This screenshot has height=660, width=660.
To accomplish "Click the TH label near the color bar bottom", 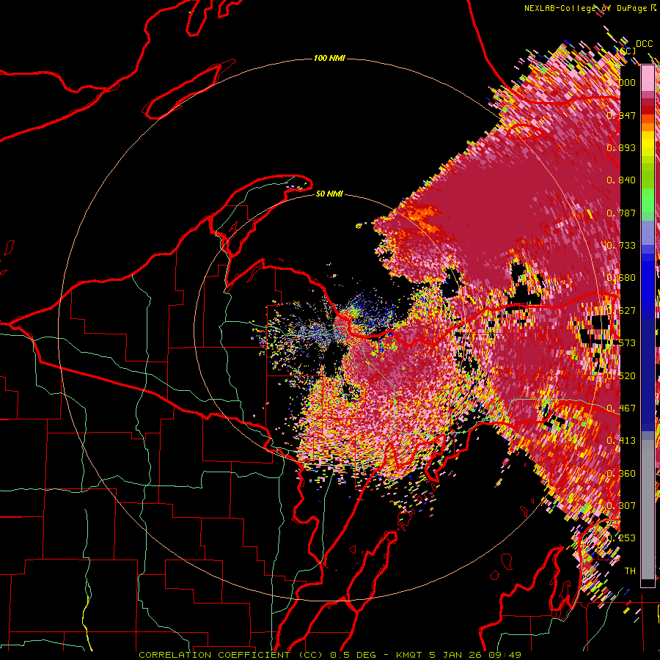I will coord(630,571).
